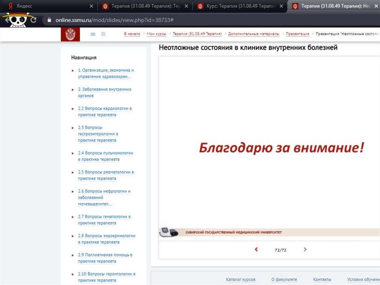Open 'Дополнительные материалы' breadcrumb link
Viewport: 380px width, 285px height.
253,34
